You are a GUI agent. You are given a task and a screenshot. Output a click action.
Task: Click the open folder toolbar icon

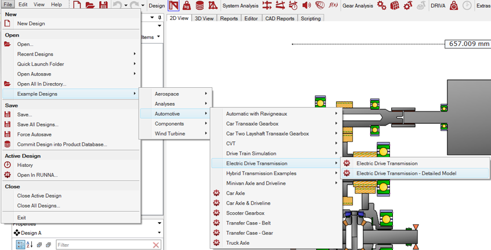tap(90, 5)
